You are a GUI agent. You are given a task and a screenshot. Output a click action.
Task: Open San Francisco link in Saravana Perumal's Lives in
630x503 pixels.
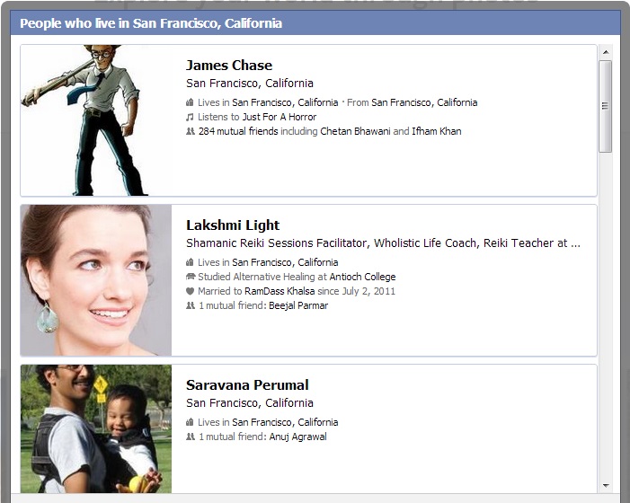[285, 422]
